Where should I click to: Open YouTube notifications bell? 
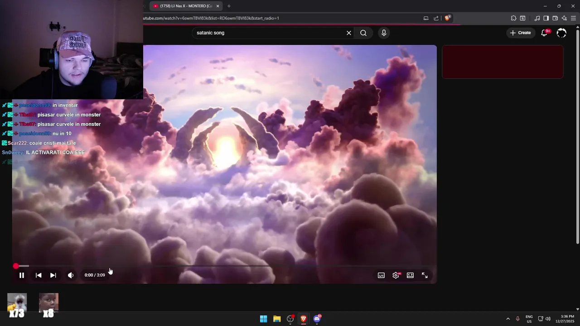point(545,33)
